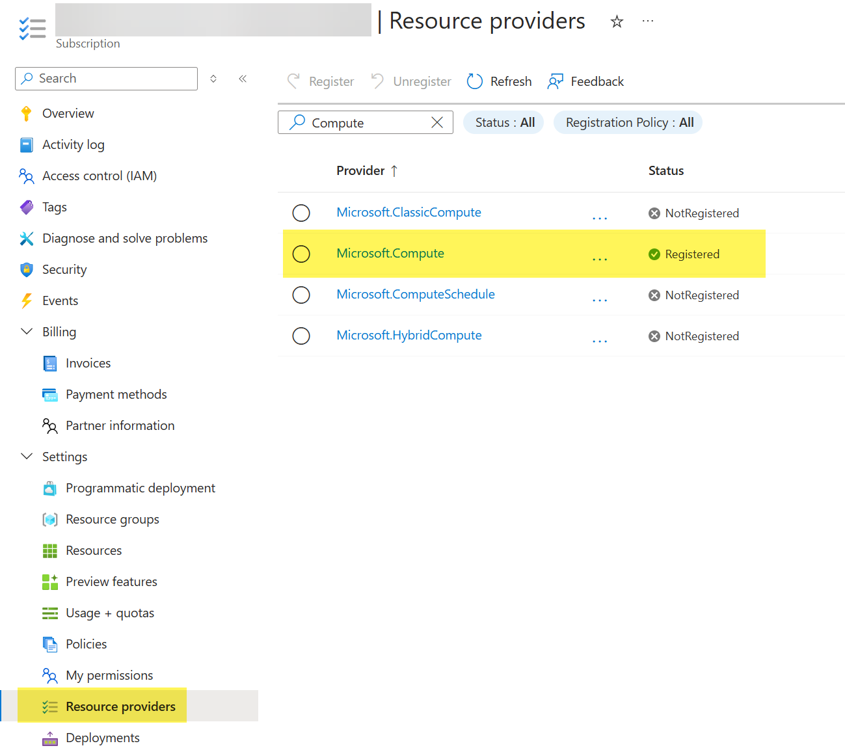
Task: Open ellipsis menu for Microsoft.ComputeSchedule
Action: tap(600, 300)
